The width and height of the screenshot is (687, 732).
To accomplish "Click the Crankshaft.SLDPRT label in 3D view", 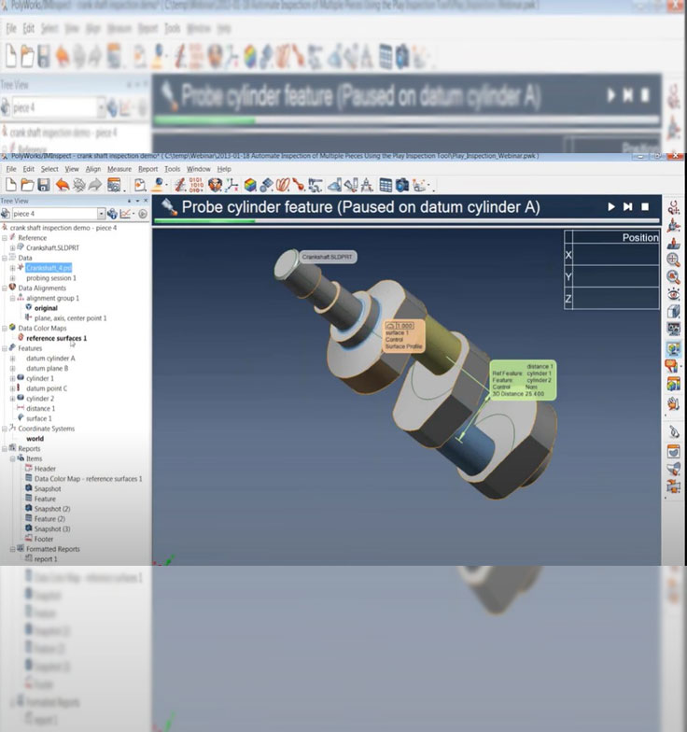I will 327,257.
